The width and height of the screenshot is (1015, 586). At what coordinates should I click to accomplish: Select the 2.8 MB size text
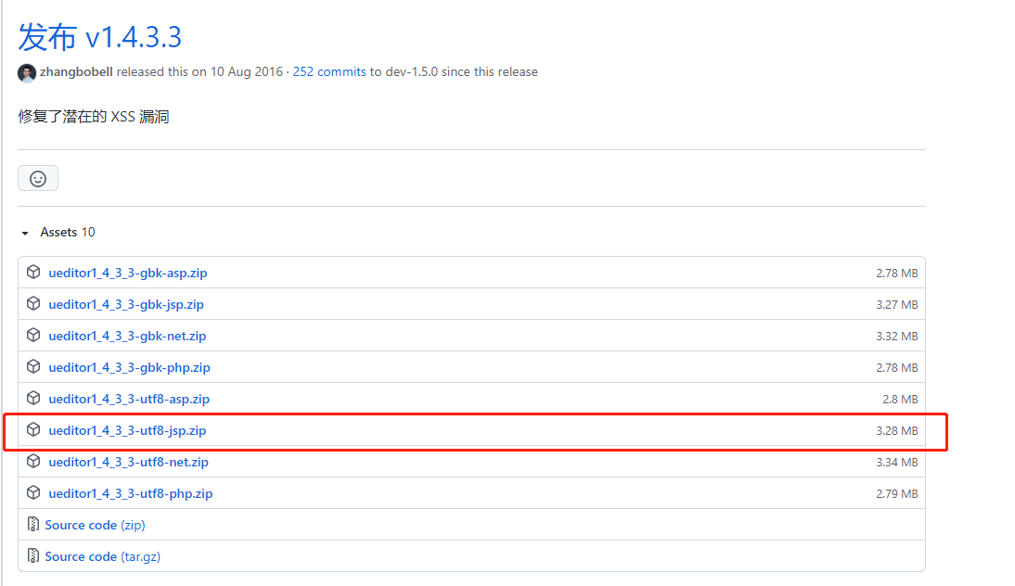[x=900, y=400]
